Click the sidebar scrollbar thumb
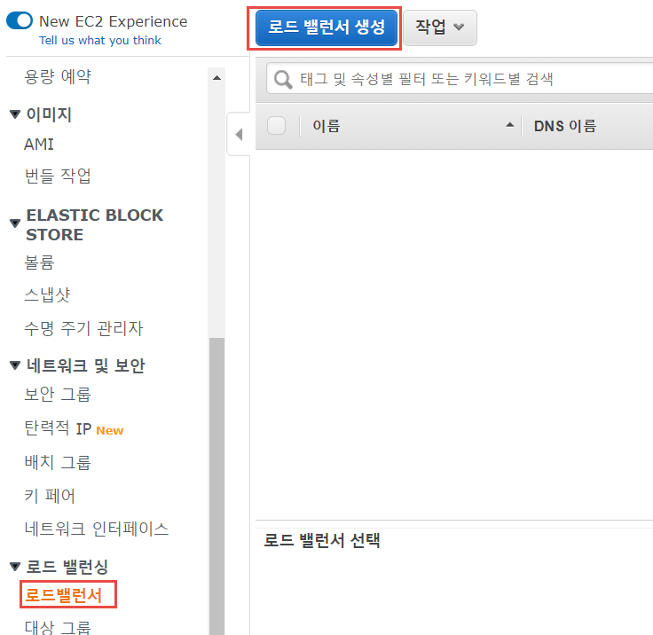This screenshot has width=653, height=635. [216, 486]
